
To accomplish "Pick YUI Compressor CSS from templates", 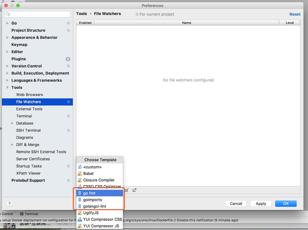I will coord(102,220).
